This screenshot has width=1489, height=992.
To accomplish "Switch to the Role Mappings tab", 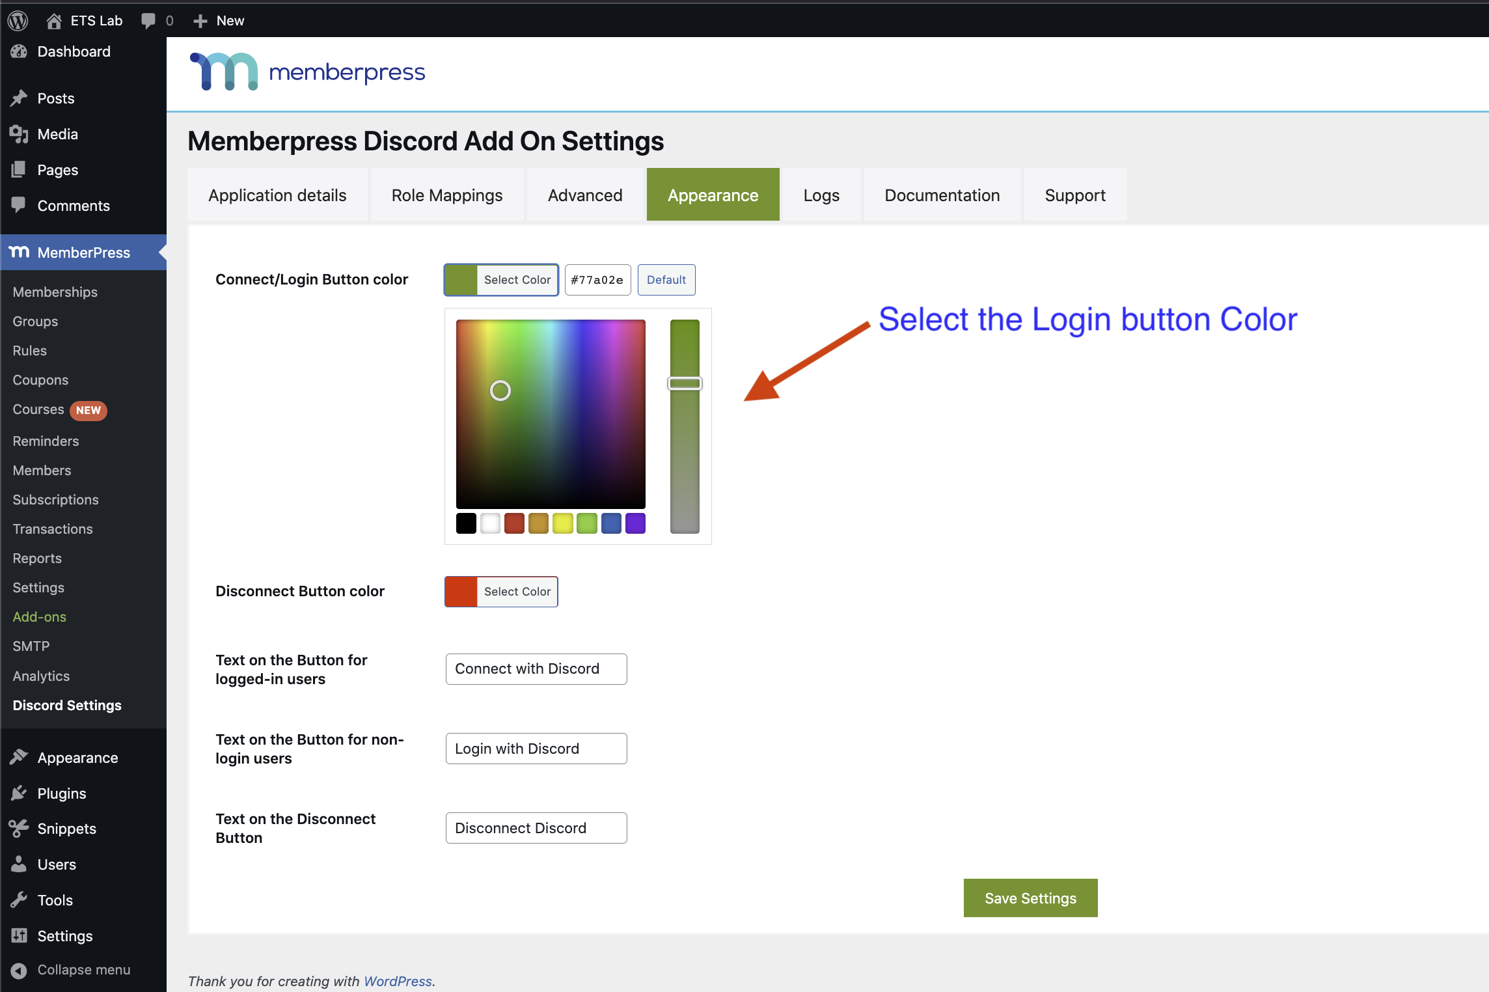I will pos(447,194).
